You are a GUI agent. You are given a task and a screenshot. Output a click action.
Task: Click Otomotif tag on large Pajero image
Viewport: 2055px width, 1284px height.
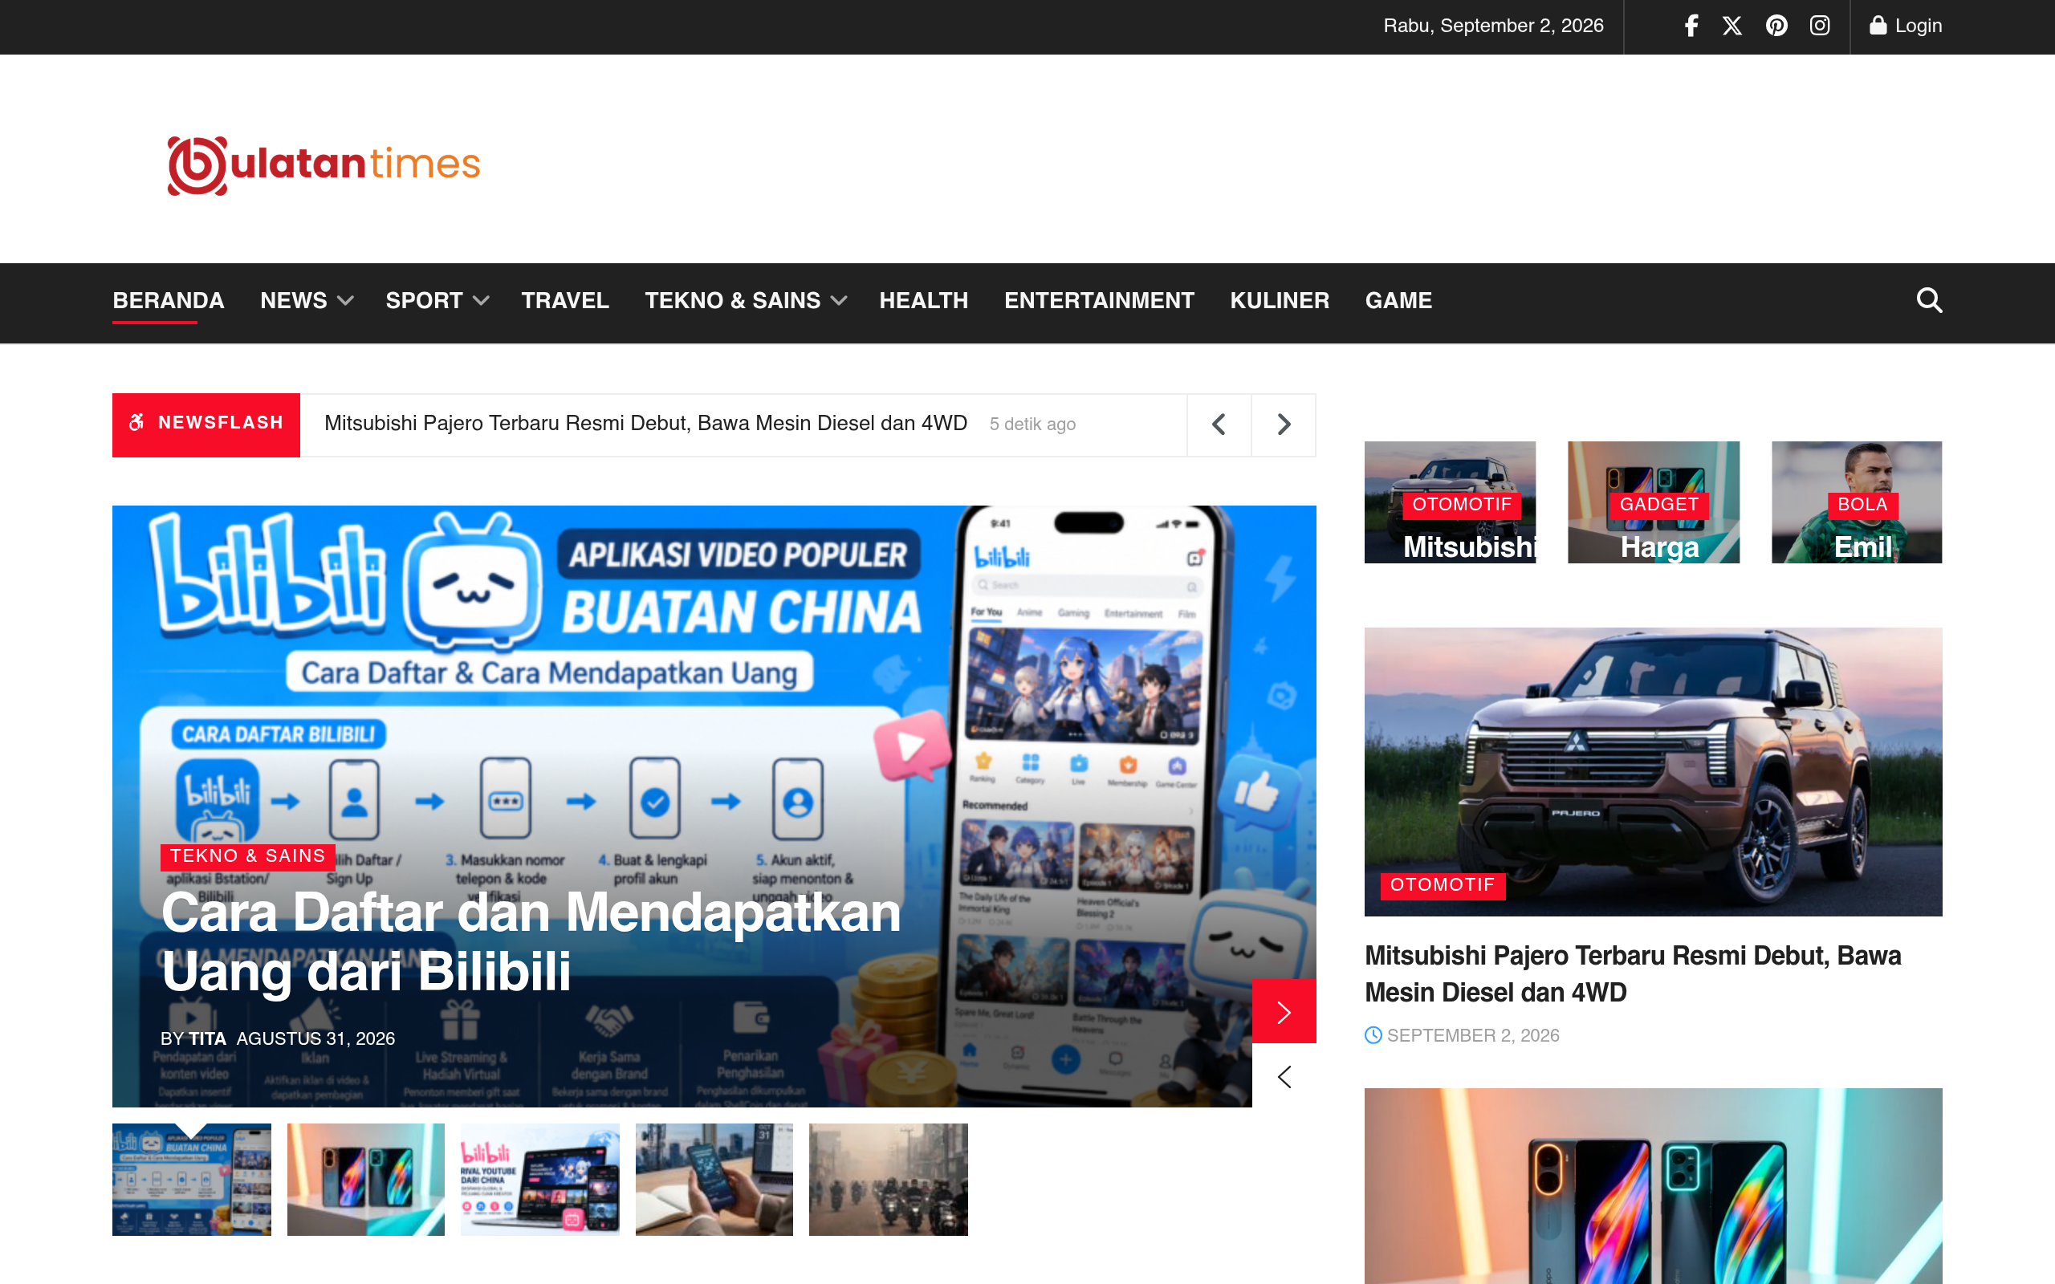1442,885
